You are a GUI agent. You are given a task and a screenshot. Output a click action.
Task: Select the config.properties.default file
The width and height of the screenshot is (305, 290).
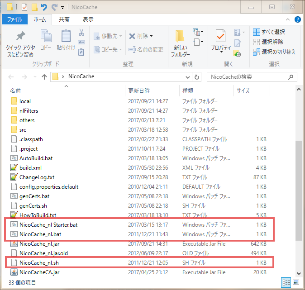pyautogui.click(x=49, y=187)
